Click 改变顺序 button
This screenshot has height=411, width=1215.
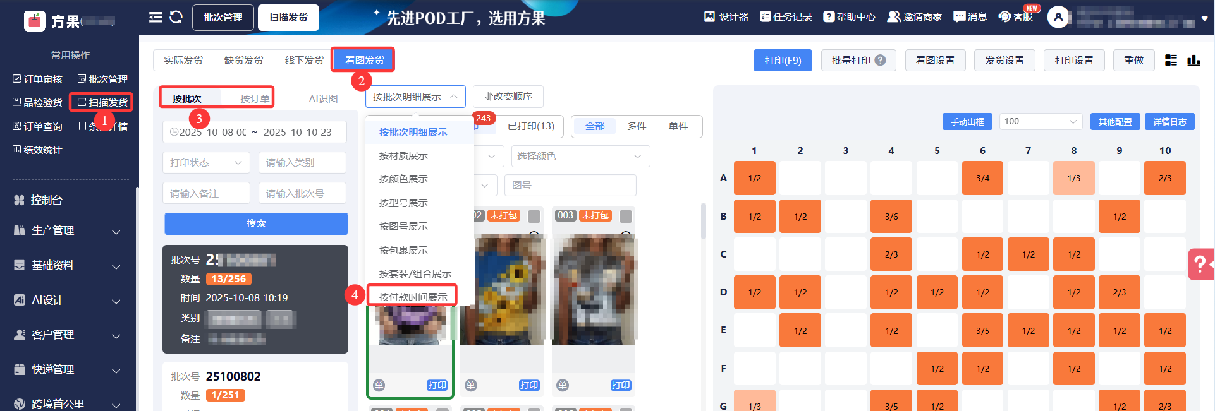[508, 97]
